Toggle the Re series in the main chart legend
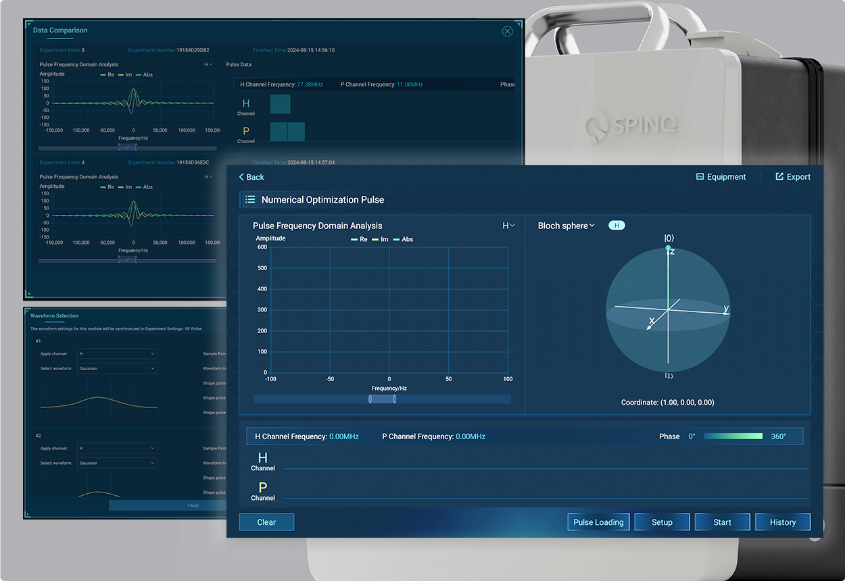845x581 pixels. (x=359, y=239)
